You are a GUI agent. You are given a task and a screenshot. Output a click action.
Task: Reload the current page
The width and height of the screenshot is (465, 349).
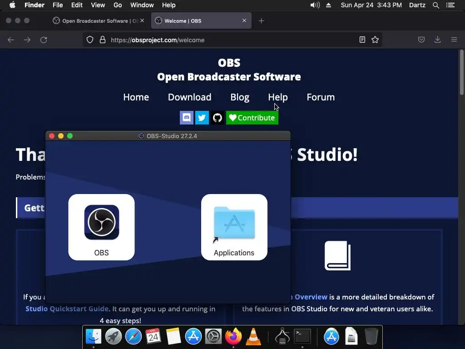pyautogui.click(x=44, y=40)
